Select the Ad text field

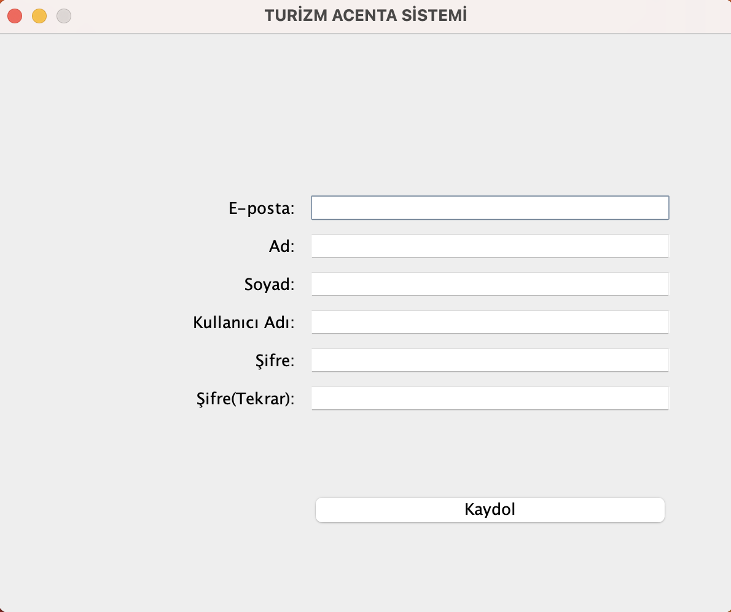pos(490,246)
